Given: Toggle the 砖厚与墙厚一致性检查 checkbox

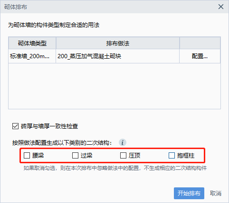Looking at the screenshot, I should [x=15, y=126].
